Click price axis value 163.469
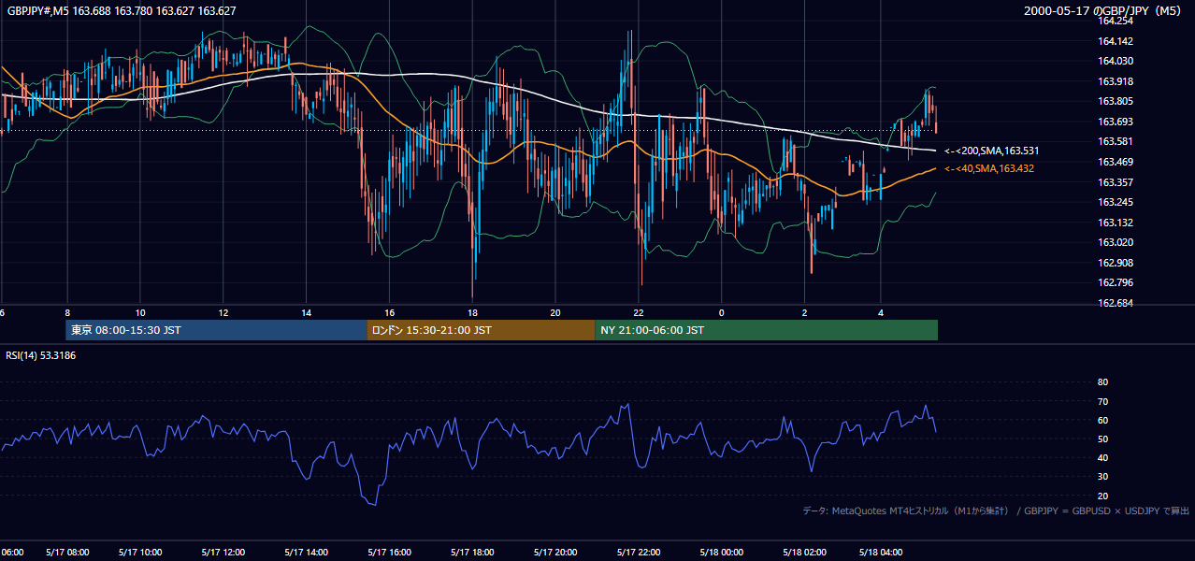Image resolution: width=1195 pixels, height=561 pixels. (1116, 162)
